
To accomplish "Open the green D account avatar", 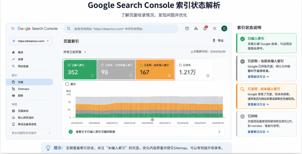I will (224, 29).
